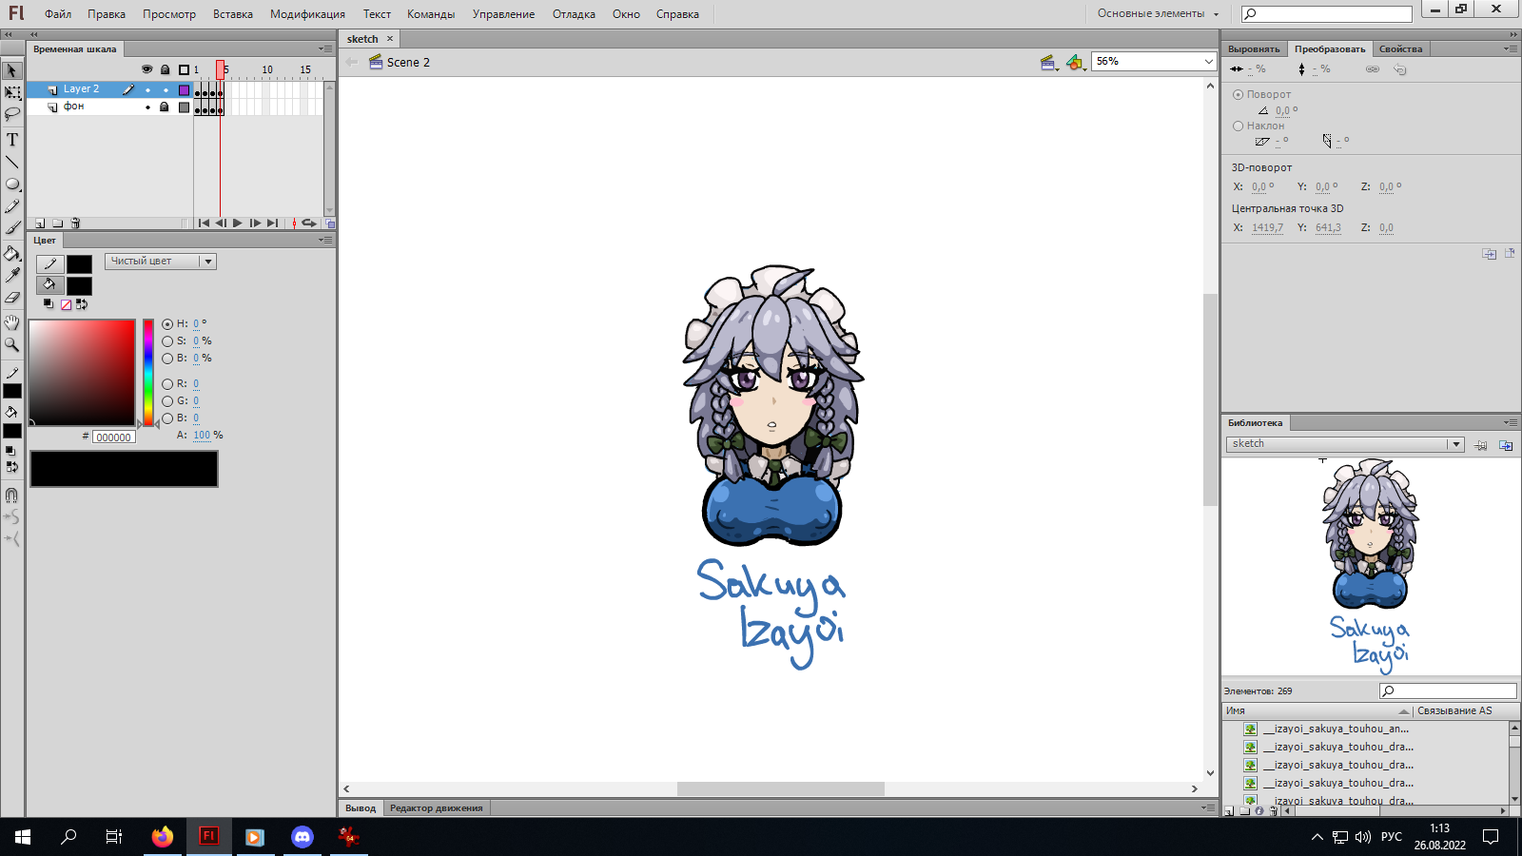The height and width of the screenshot is (856, 1522).
Task: Open the Color panel options menu
Action: pos(325,240)
